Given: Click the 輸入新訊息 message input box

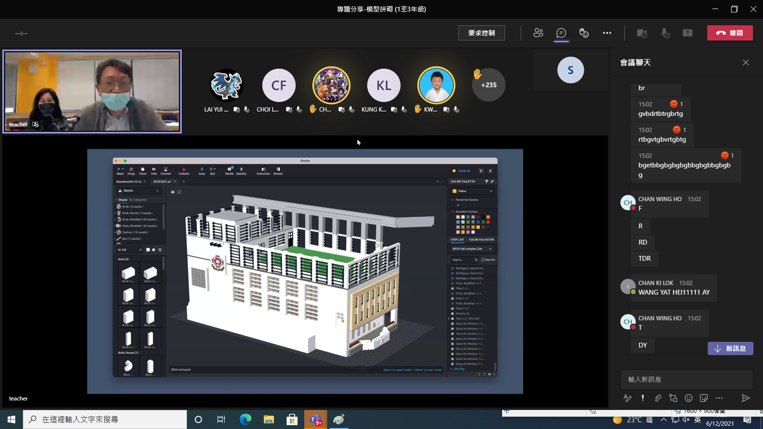Looking at the screenshot, I should [x=686, y=379].
